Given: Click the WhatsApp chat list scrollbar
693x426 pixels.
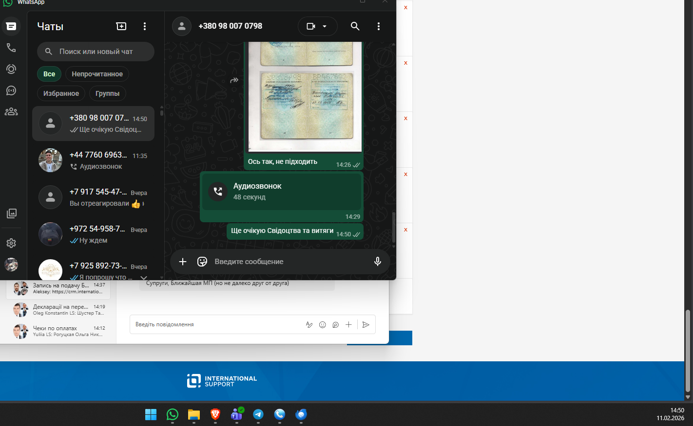Looking at the screenshot, I should pos(161,113).
